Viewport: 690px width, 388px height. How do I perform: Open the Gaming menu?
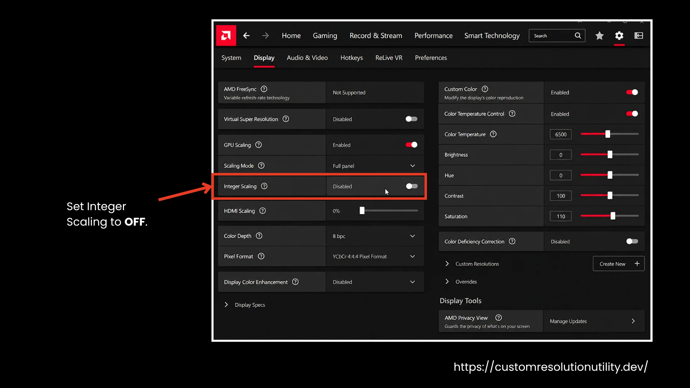click(x=325, y=36)
